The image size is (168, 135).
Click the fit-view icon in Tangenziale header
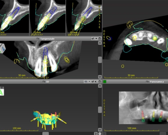click(x=93, y=39)
